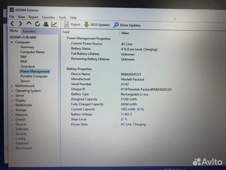The image size is (226, 170).
Task: Open the user silhouette toolbar icon
Action: [46, 24]
